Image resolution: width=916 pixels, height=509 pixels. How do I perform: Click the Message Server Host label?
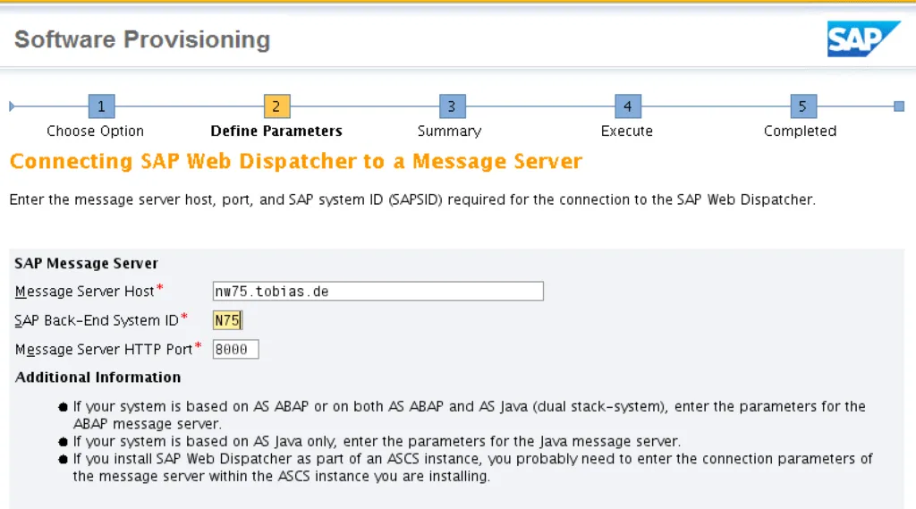(85, 292)
